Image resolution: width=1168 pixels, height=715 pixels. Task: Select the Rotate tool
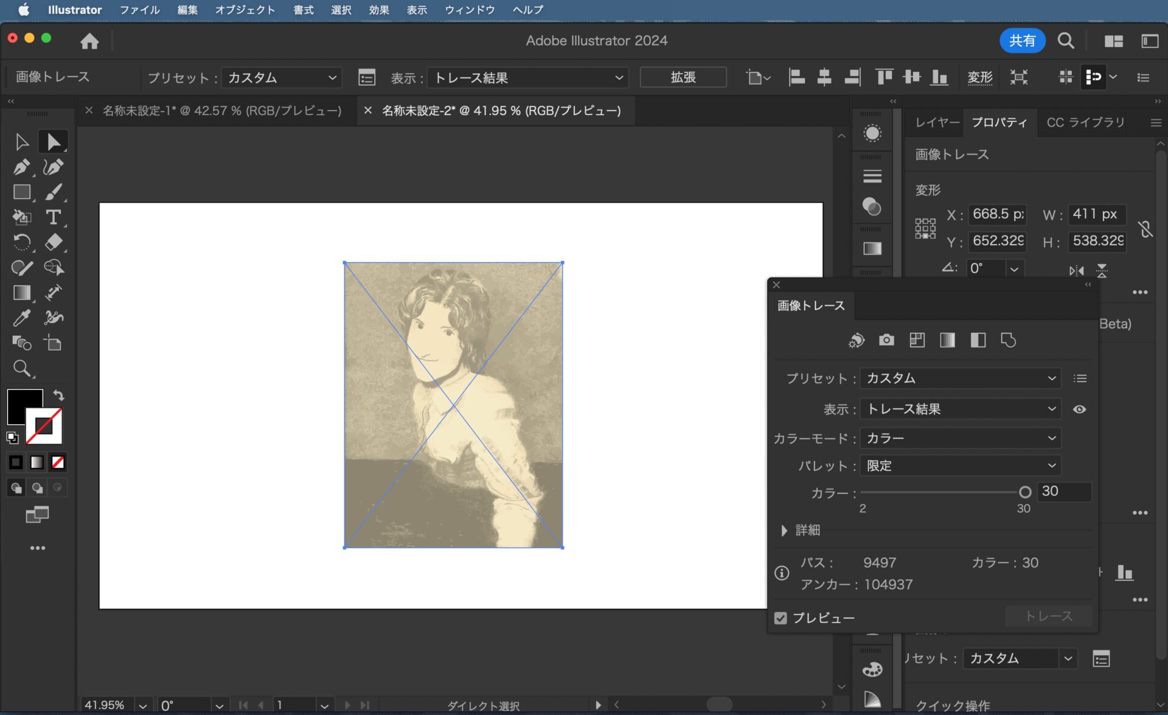click(22, 242)
